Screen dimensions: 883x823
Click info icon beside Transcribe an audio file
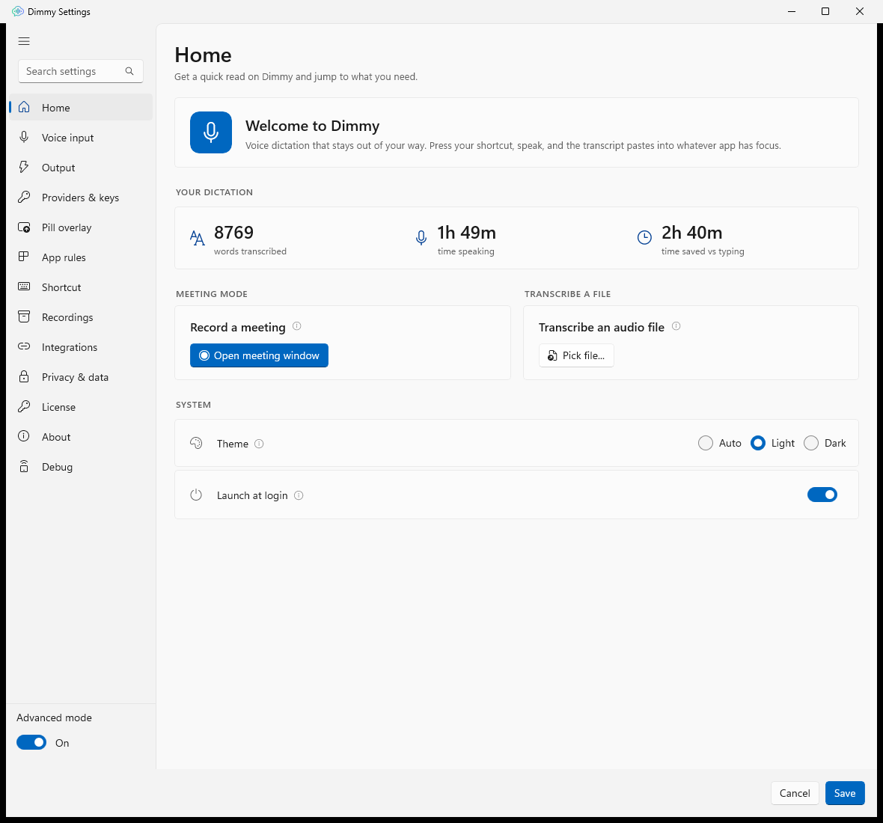click(x=676, y=326)
